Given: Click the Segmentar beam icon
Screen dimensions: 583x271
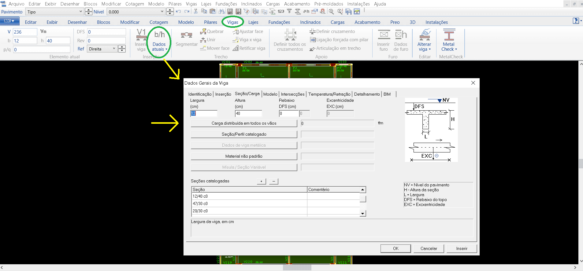Looking at the screenshot, I should (x=186, y=35).
